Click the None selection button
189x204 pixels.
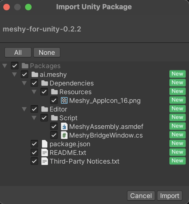click(47, 52)
